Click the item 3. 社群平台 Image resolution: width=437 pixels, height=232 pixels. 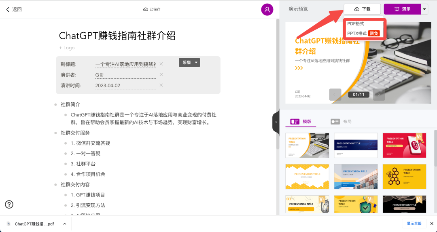(x=83, y=164)
